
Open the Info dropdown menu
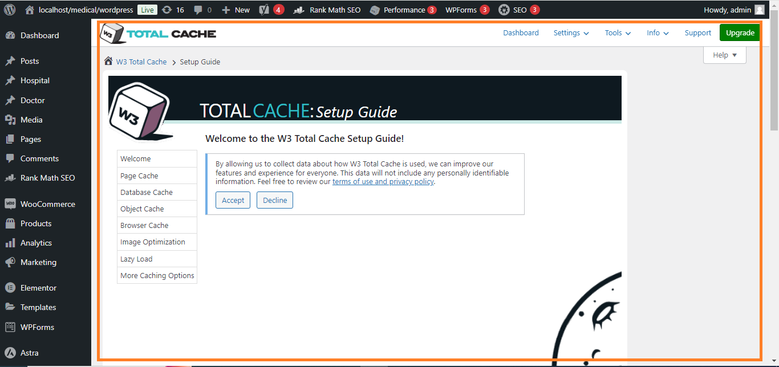click(658, 33)
